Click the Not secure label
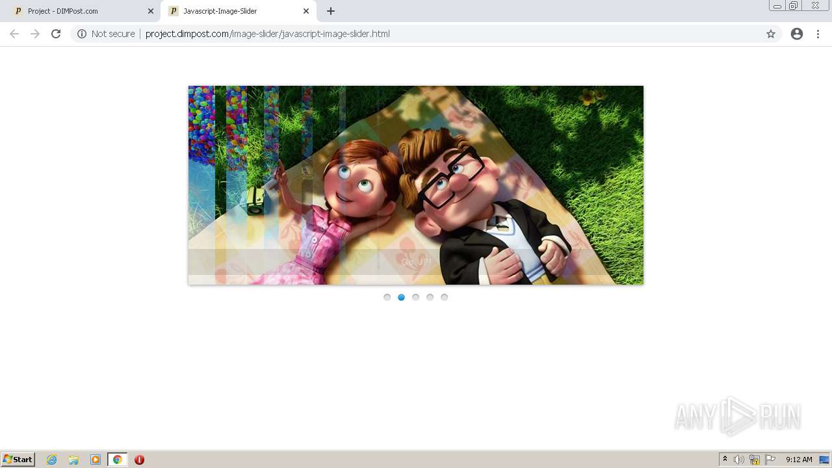Screen dimensions: 832x468 pyautogui.click(x=113, y=34)
